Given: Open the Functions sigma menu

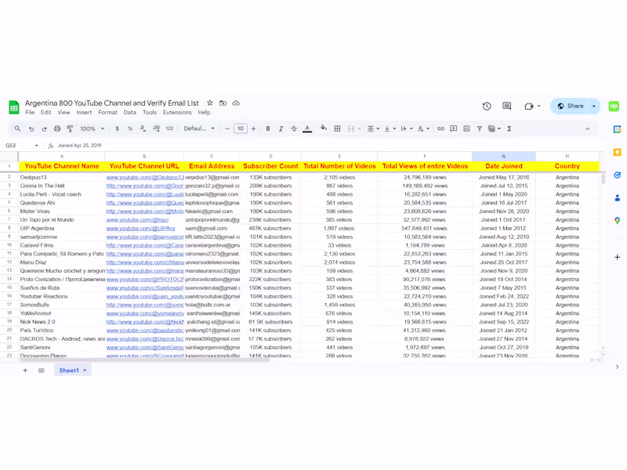Looking at the screenshot, I should click(509, 129).
